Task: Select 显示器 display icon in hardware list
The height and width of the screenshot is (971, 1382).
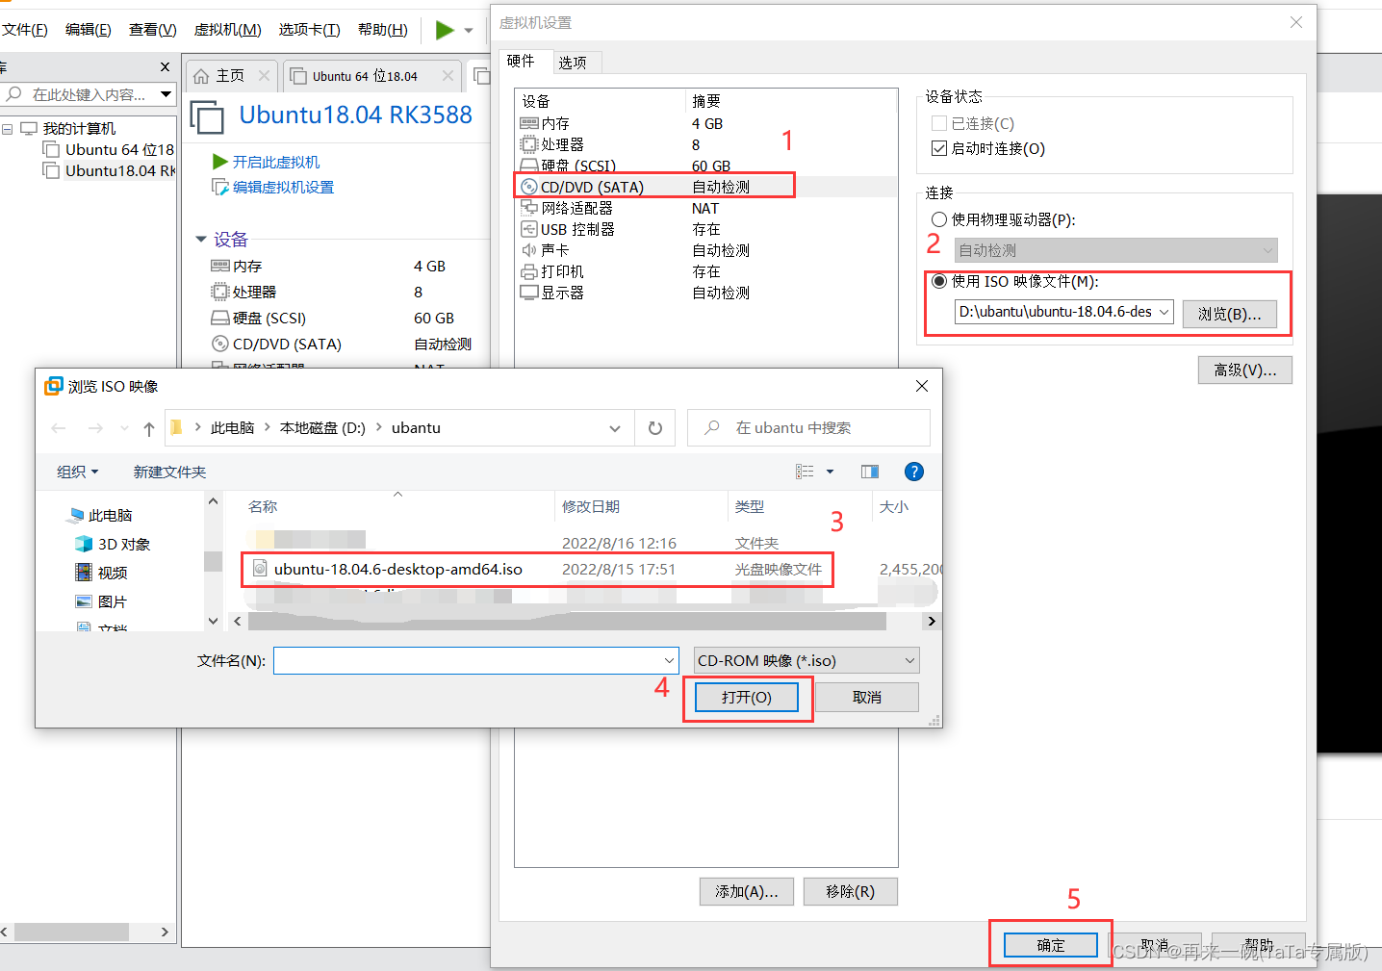Action: (529, 293)
